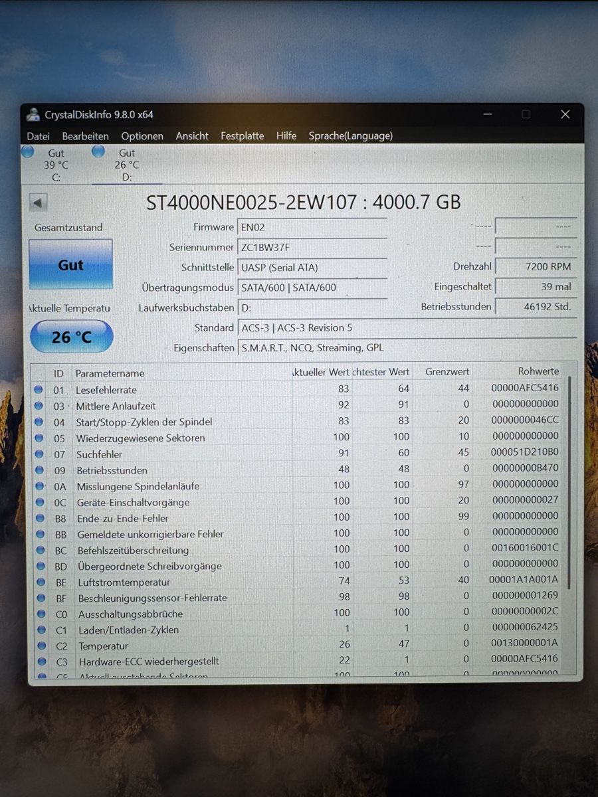
Task: Click raw value 000000062425
Action: click(525, 628)
